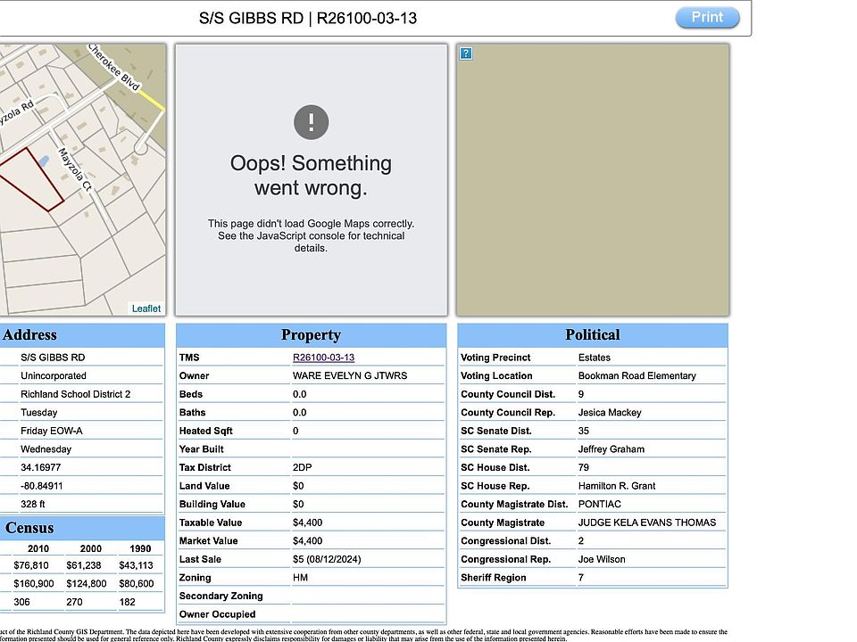Click the Land Value label

click(x=204, y=486)
